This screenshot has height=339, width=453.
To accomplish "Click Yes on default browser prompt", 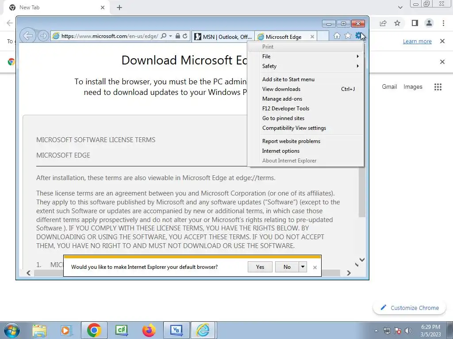I will (x=260, y=267).
